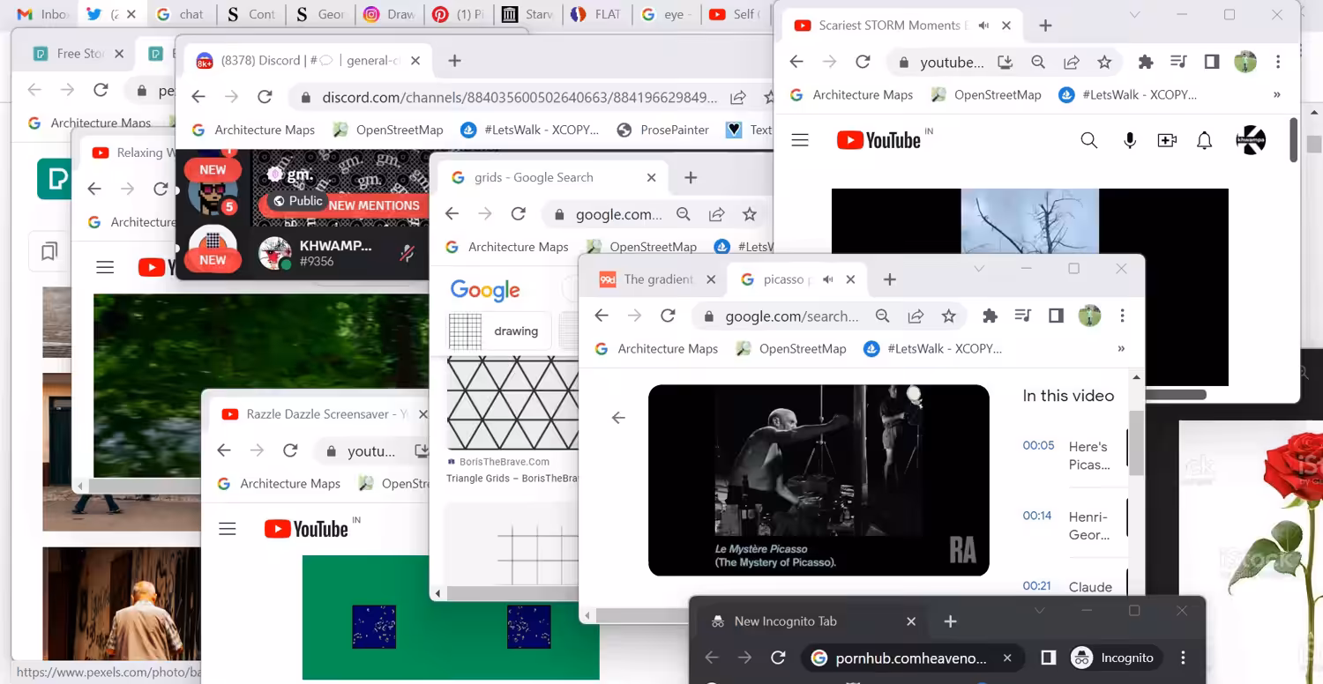Screen dimensions: 1323x684
Task: Reload the incognito window page
Action: click(778, 658)
